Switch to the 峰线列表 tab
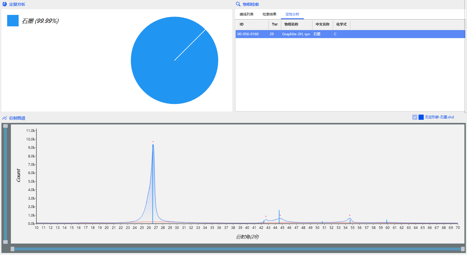This screenshot has width=467, height=255. 247,14
